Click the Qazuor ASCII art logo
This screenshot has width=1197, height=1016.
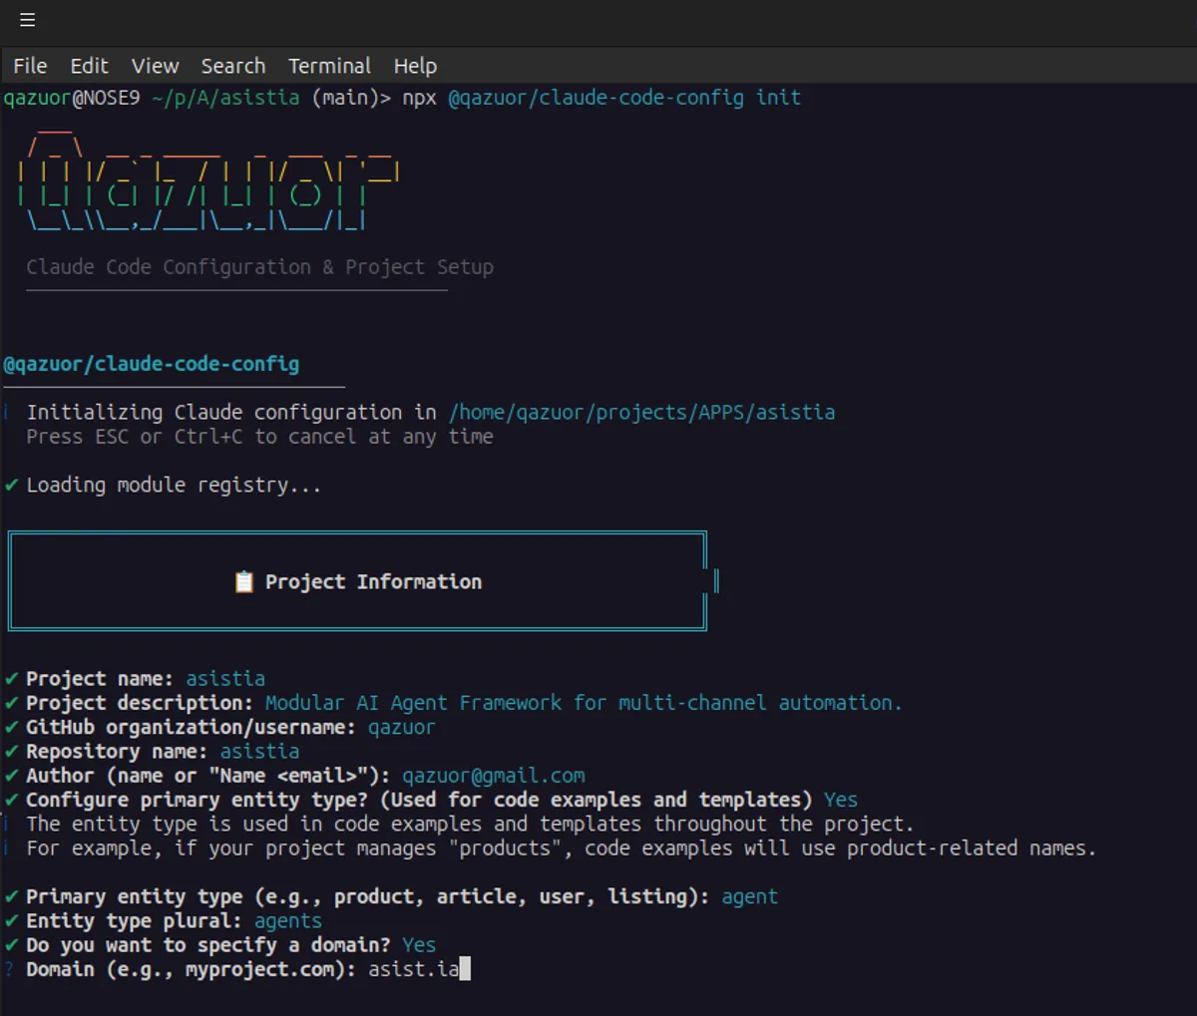(x=209, y=181)
